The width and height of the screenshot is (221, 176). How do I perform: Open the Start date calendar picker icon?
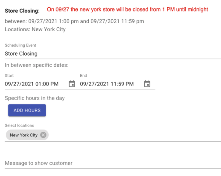[72, 84]
